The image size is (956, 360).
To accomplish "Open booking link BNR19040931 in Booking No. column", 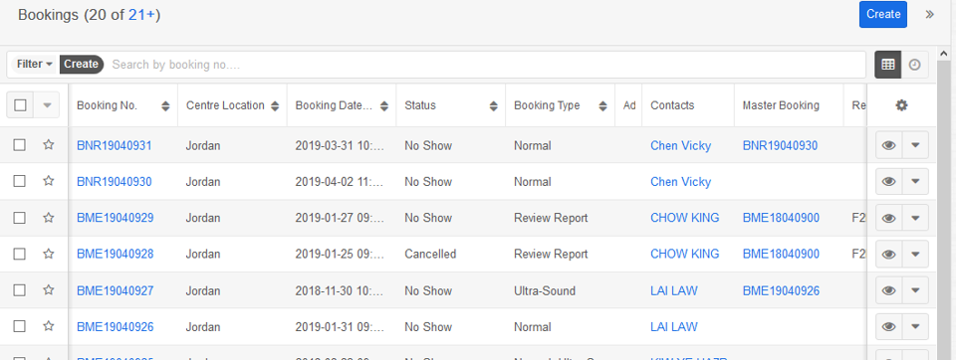I will [114, 145].
